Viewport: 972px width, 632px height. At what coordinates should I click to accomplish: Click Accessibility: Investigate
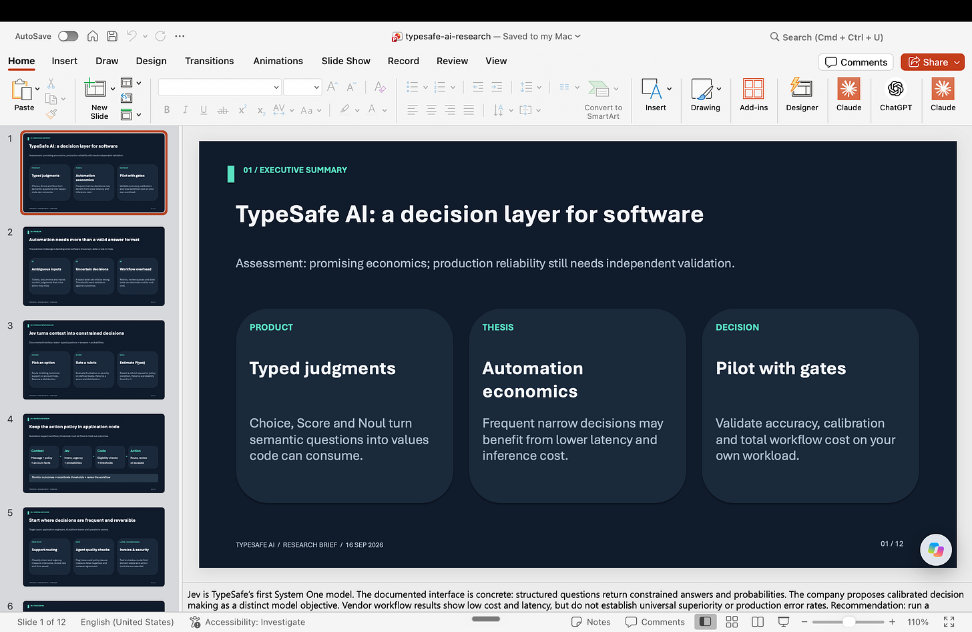[248, 622]
